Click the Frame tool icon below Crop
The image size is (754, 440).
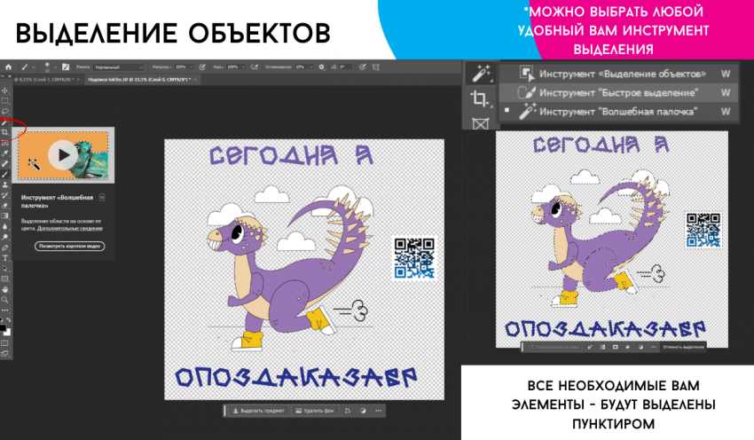[x=481, y=123]
